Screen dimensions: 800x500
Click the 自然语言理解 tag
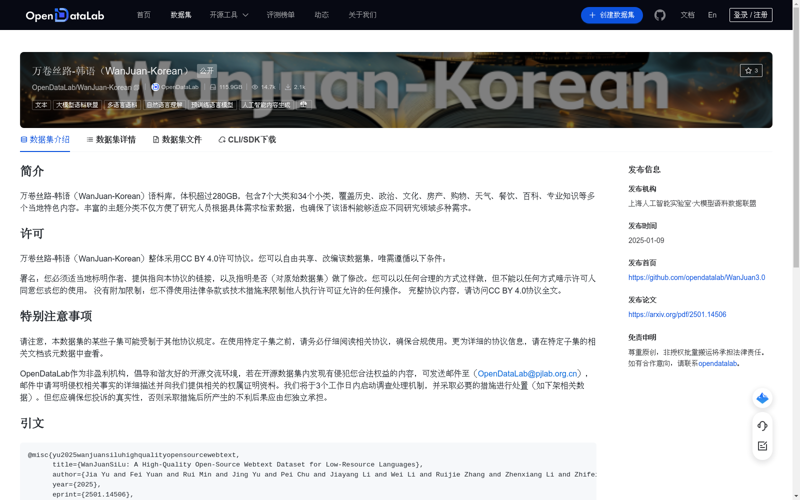click(x=164, y=105)
